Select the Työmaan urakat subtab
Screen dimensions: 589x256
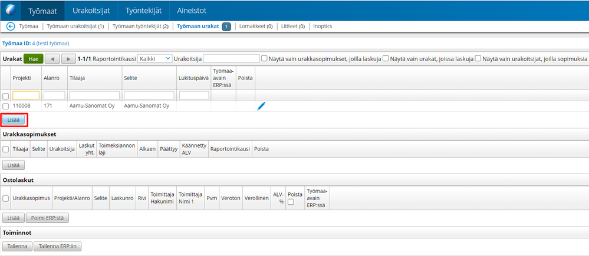198,26
